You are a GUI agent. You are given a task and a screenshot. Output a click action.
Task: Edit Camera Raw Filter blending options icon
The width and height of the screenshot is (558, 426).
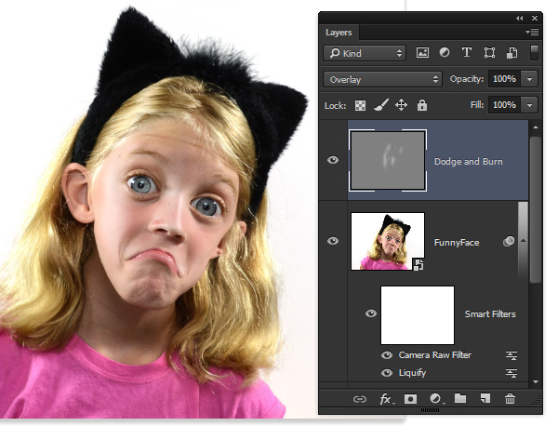(511, 355)
